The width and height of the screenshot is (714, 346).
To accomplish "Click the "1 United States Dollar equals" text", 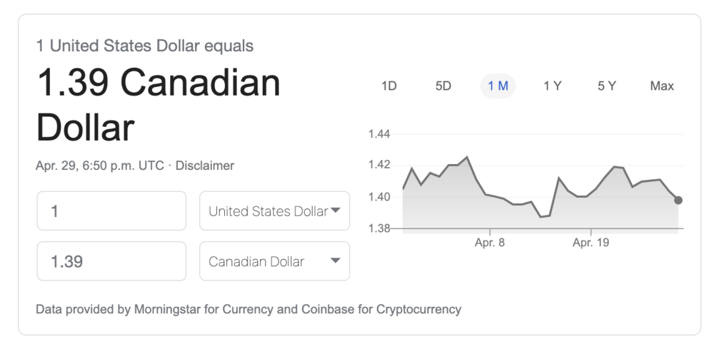I will pos(145,46).
